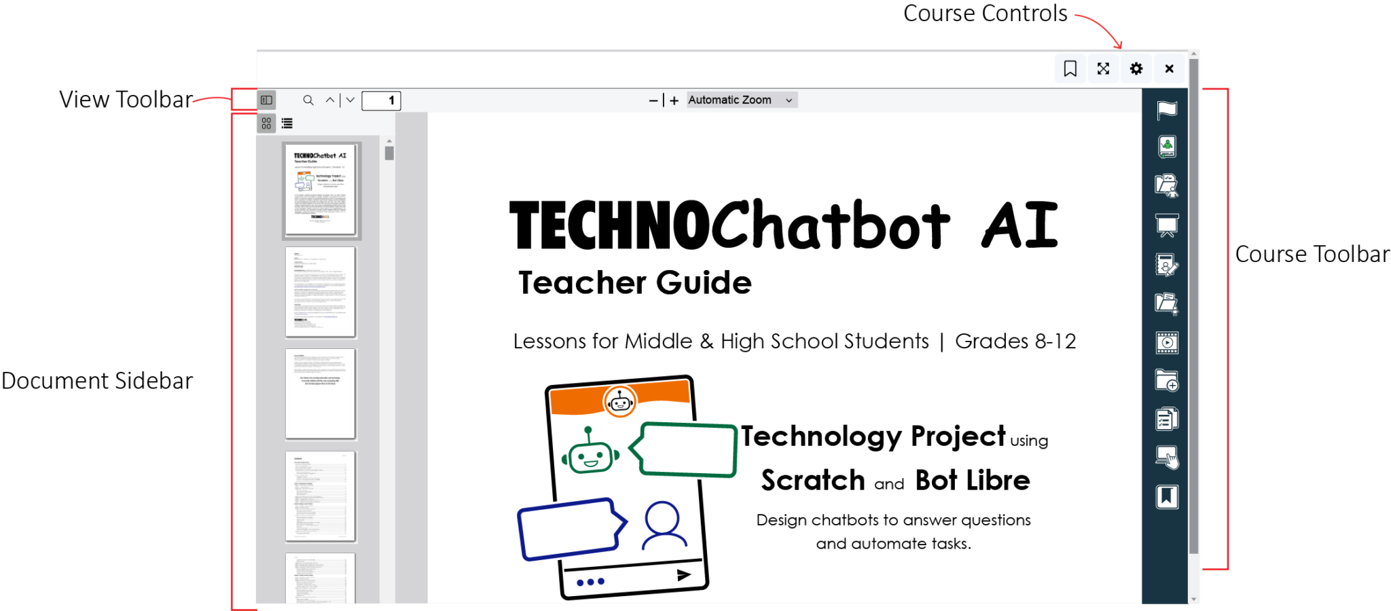Open the notebook with pencil icon
The image size is (1391, 611).
tap(1167, 265)
